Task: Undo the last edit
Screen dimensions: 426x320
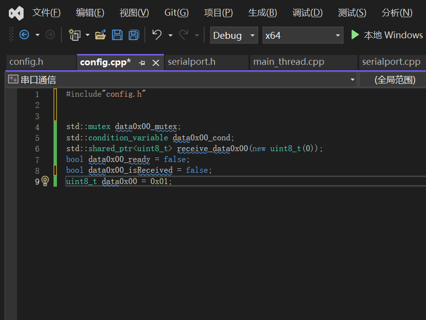Action: click(x=157, y=35)
